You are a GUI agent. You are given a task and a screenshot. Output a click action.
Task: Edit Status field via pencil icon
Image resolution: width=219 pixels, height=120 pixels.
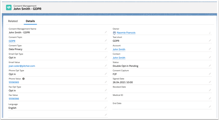[x=210, y=66]
